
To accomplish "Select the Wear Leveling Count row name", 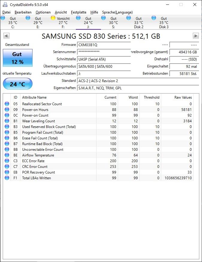I will coord(38,121).
